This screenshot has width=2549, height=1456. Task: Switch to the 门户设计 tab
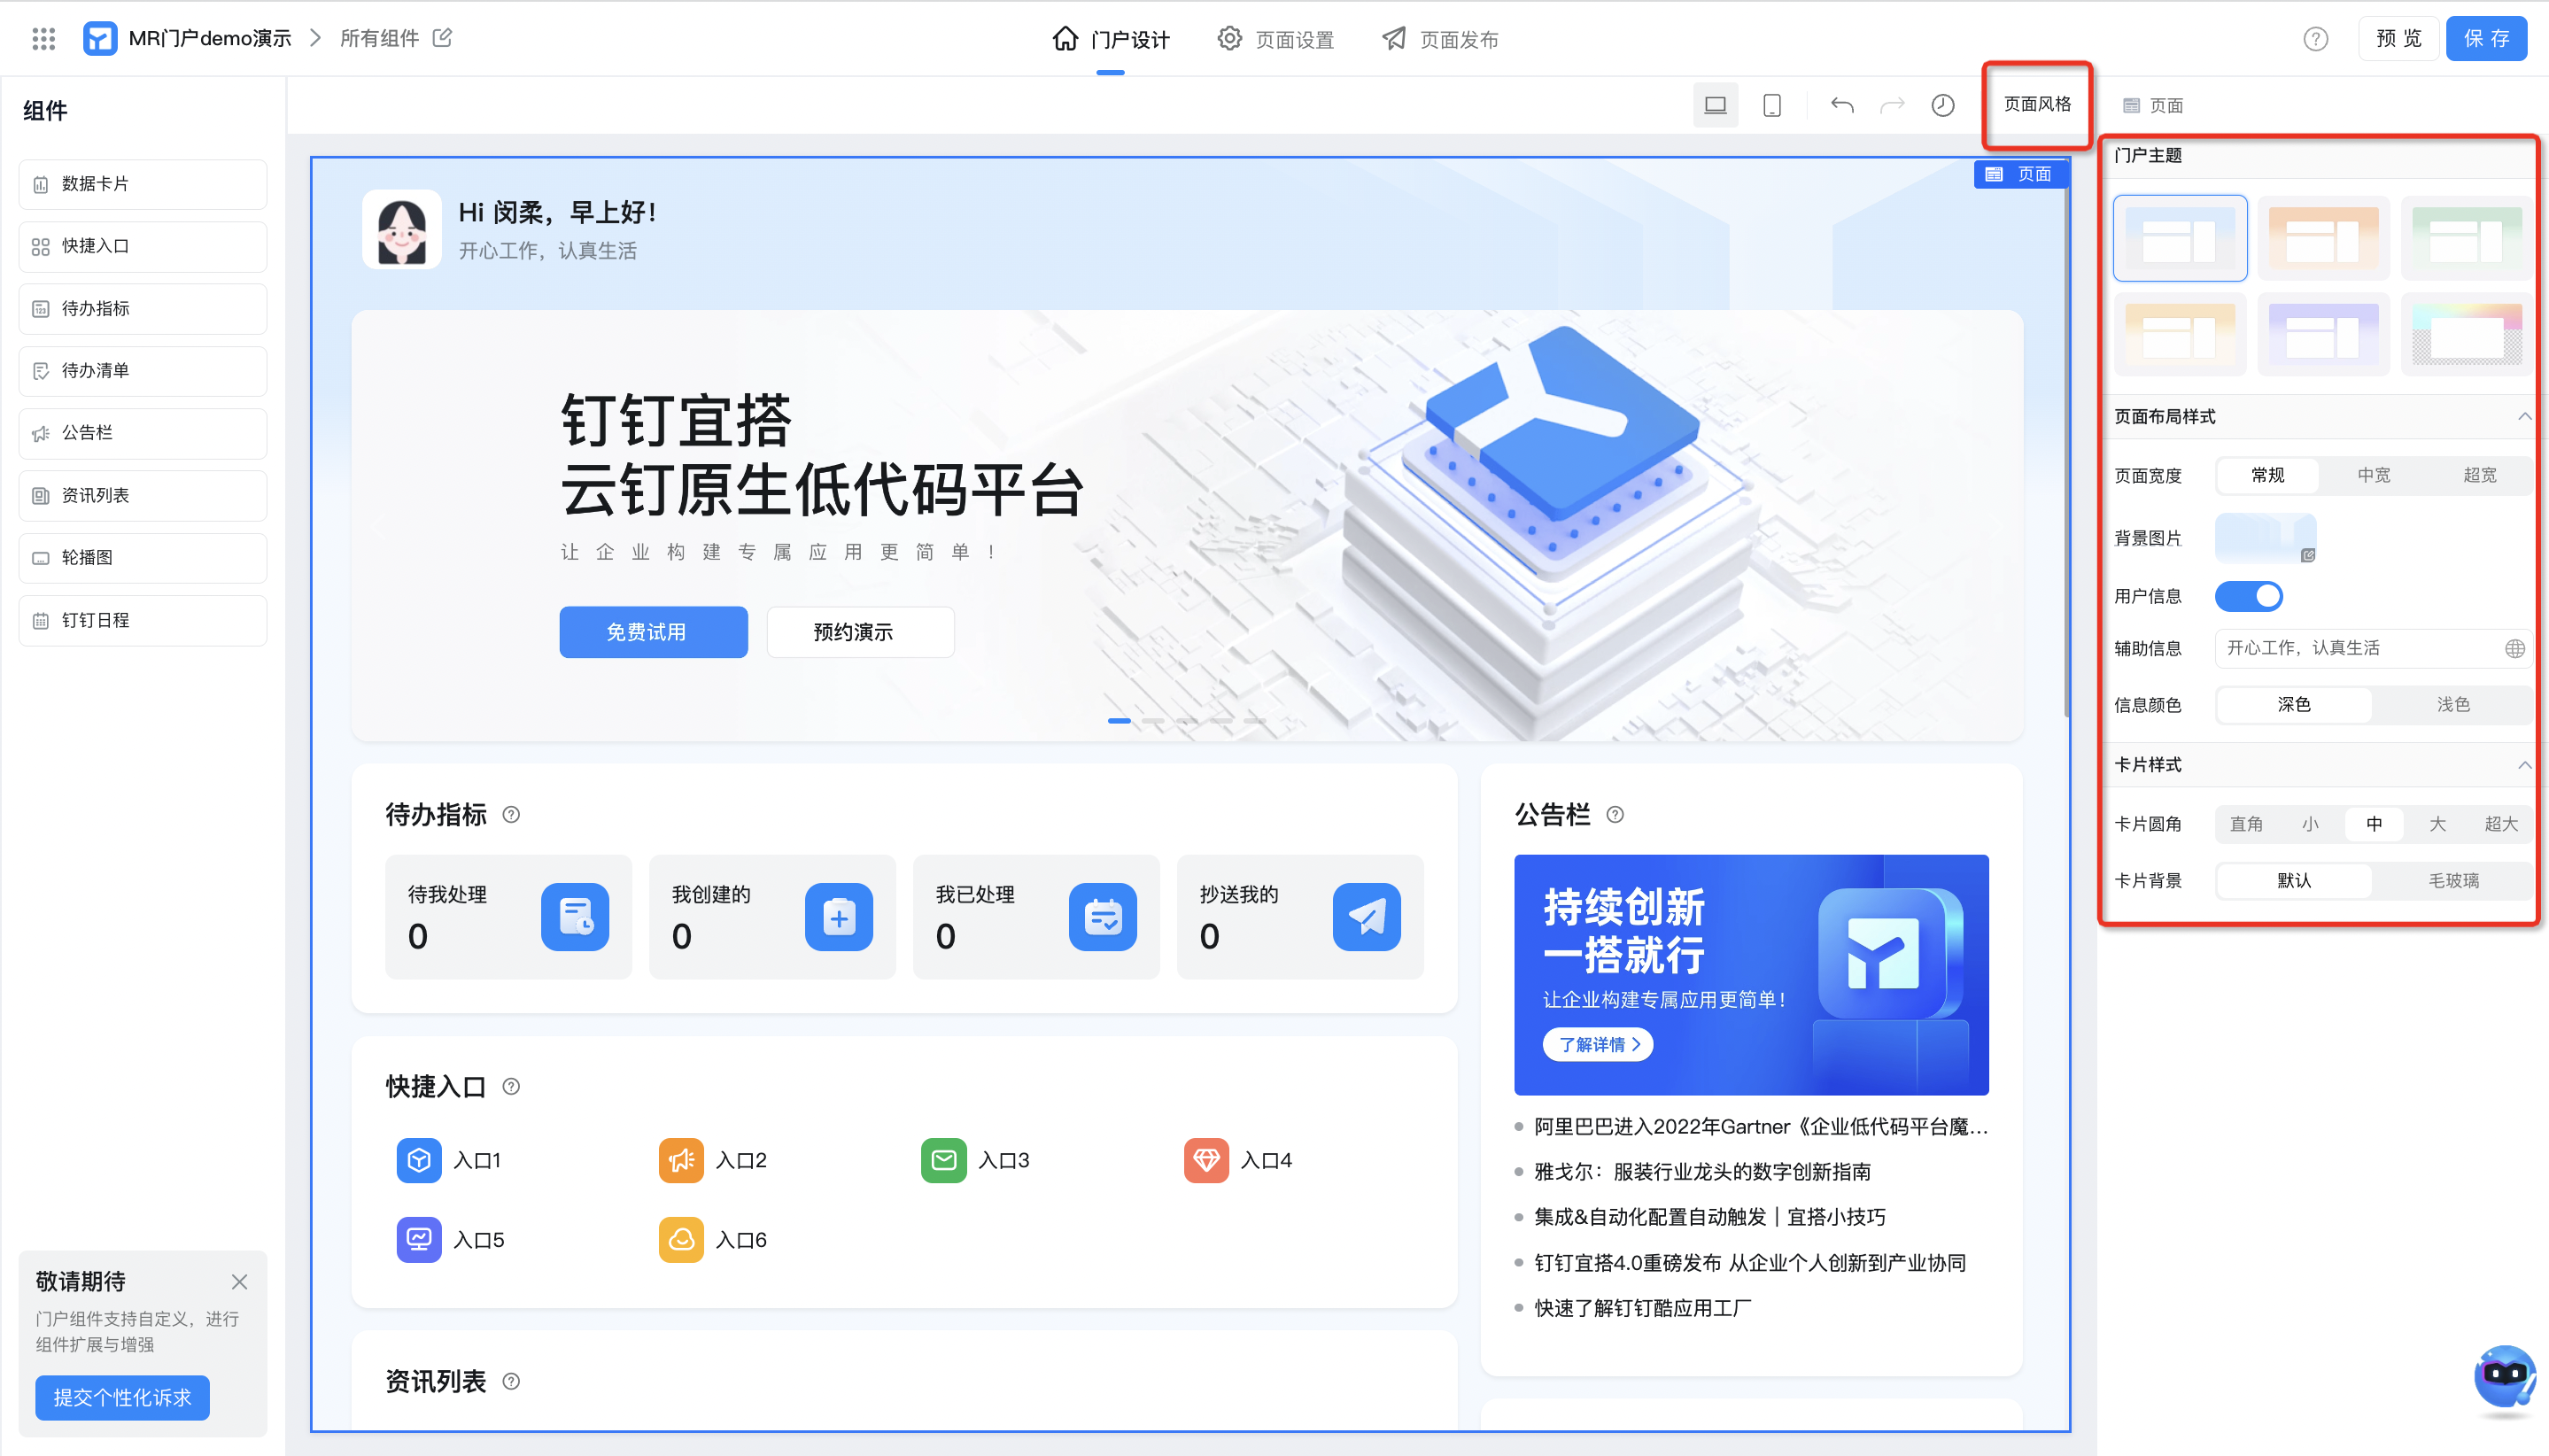pos(1111,39)
